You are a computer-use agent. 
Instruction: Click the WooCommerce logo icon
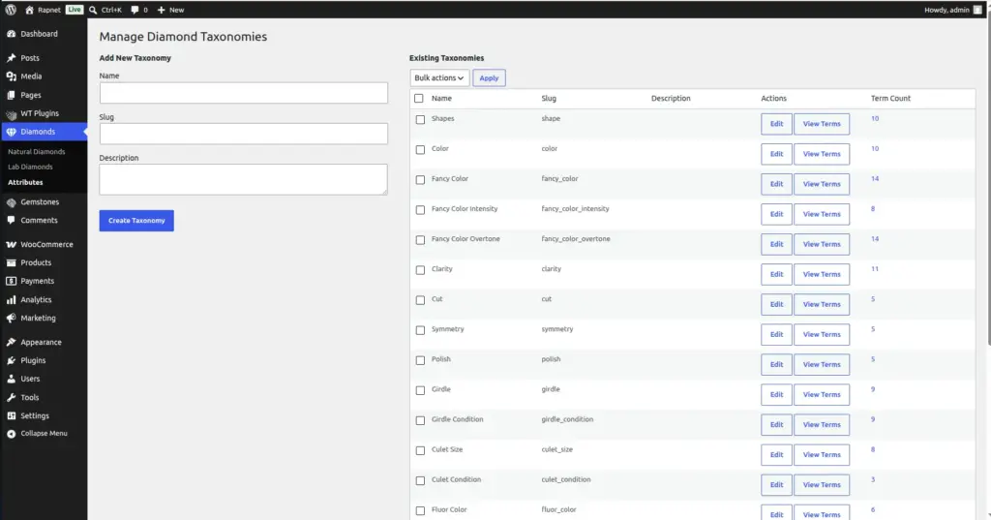click(x=11, y=244)
